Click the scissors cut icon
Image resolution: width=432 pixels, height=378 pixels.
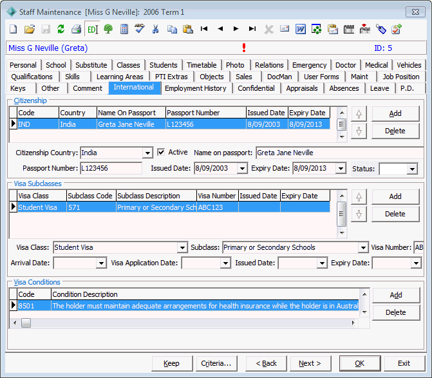[x=156, y=29]
